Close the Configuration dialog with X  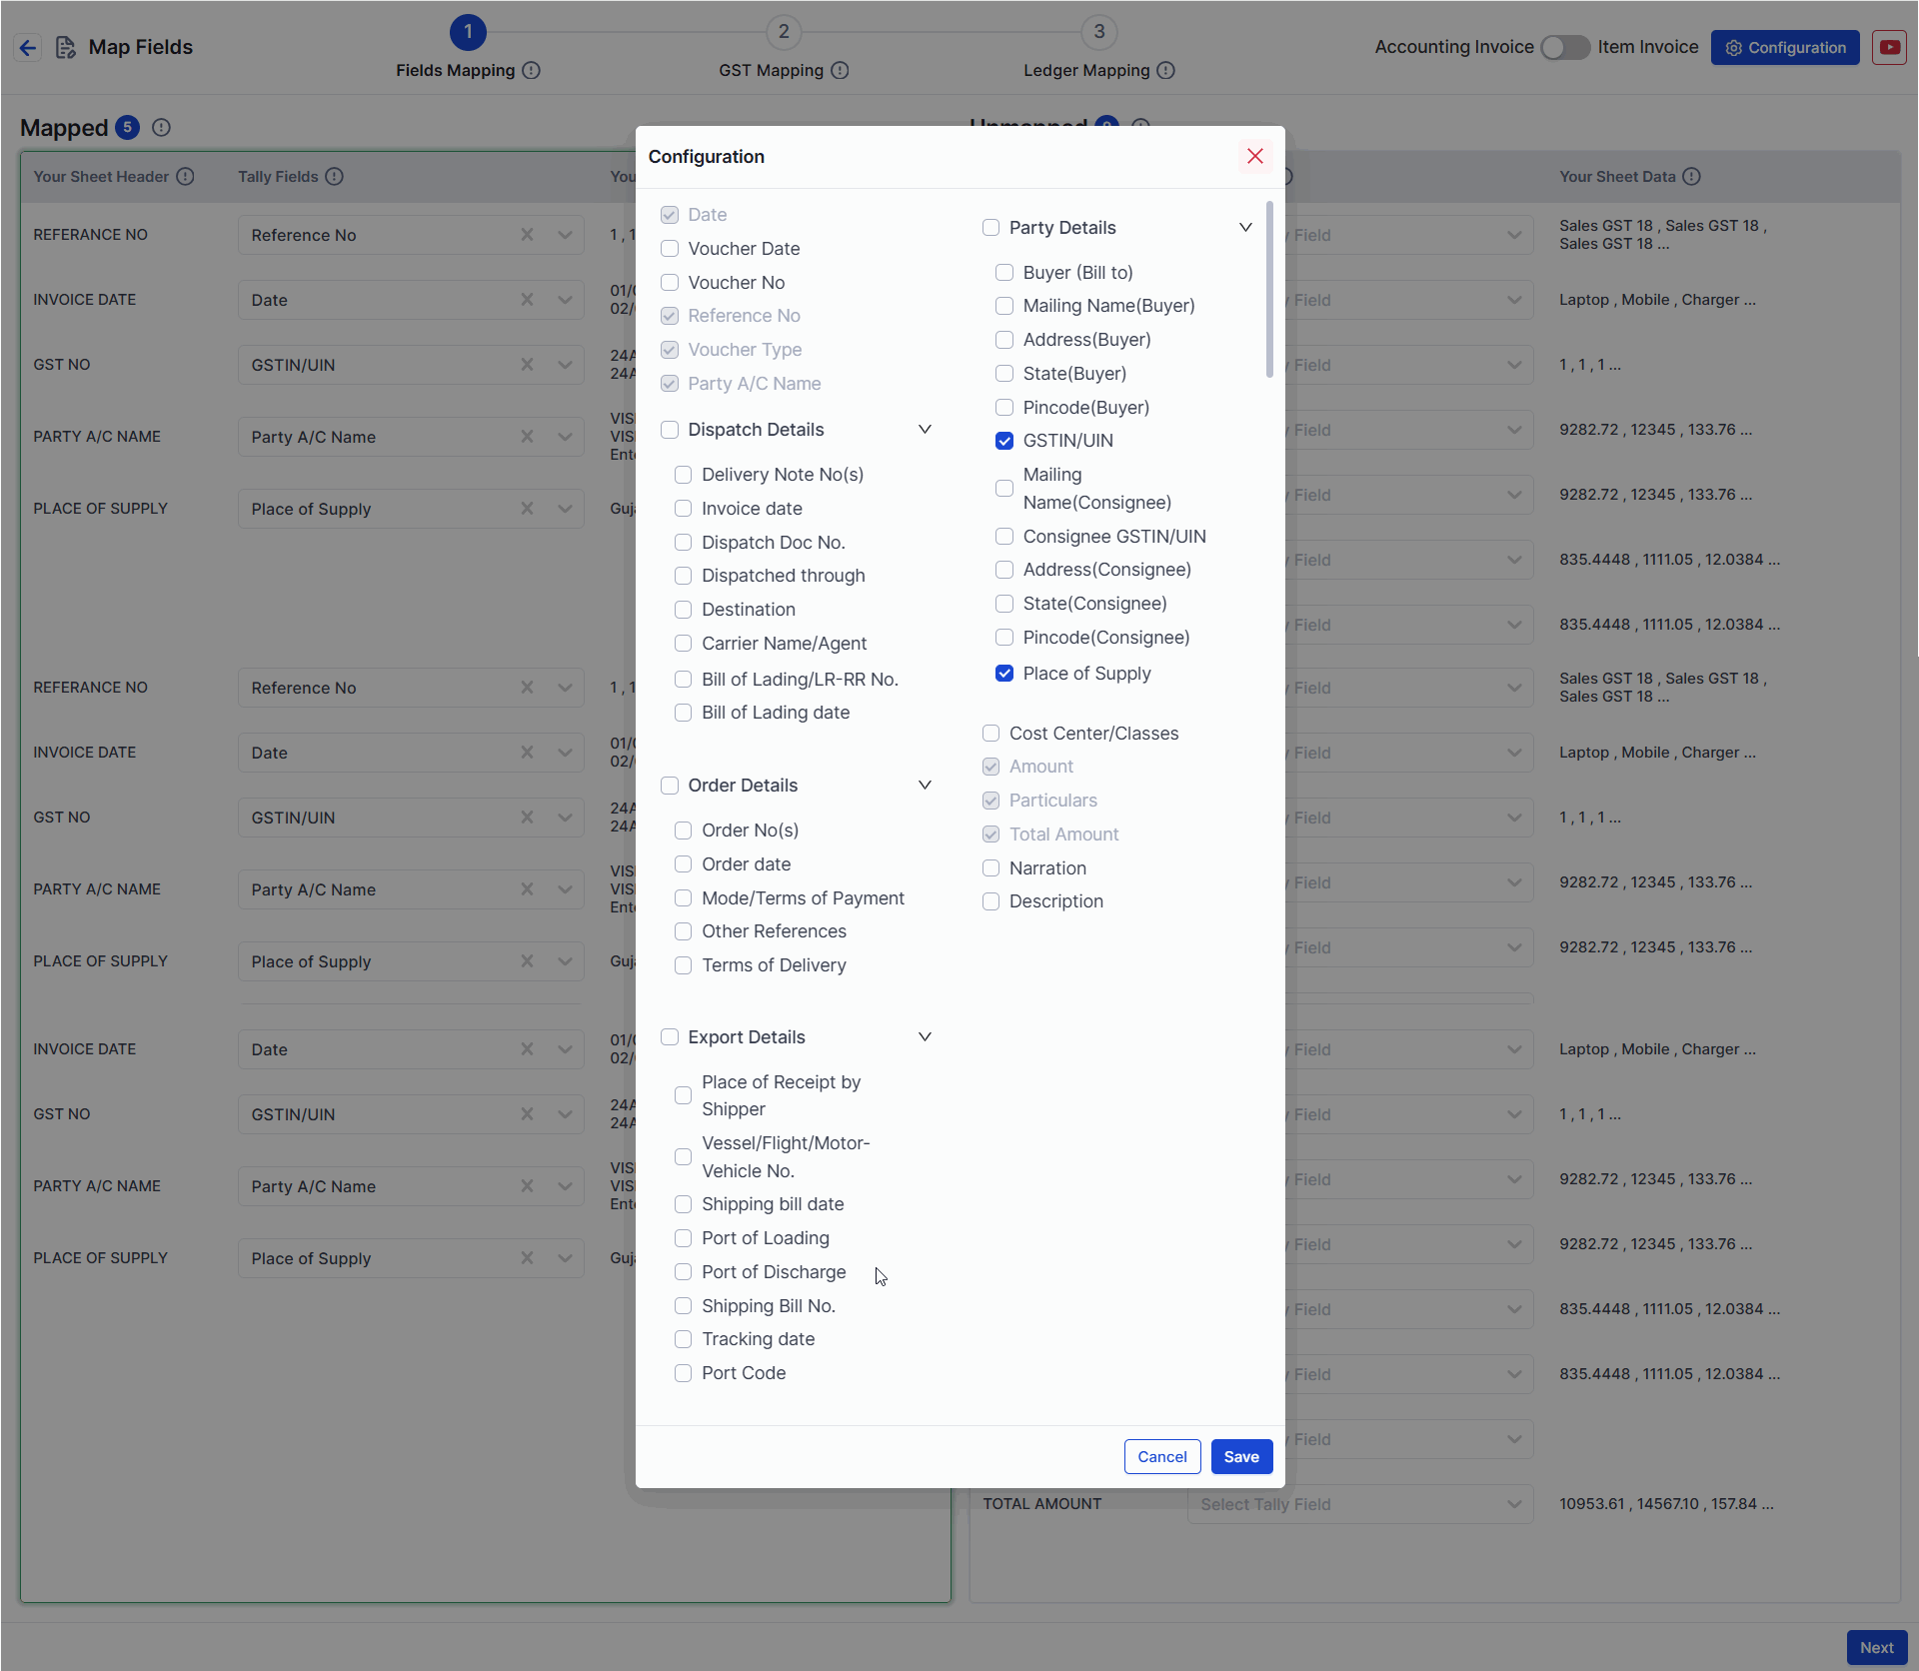tap(1255, 156)
